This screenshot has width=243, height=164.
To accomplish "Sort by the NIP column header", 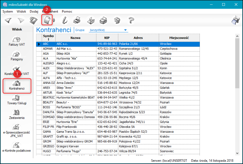I will (x=107, y=37).
